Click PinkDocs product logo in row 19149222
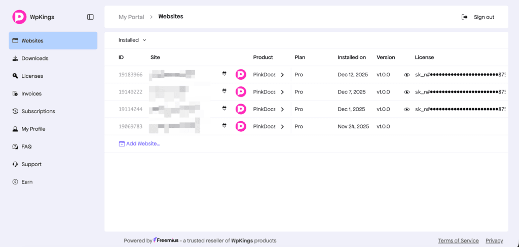The width and height of the screenshot is (519, 247). click(x=241, y=92)
